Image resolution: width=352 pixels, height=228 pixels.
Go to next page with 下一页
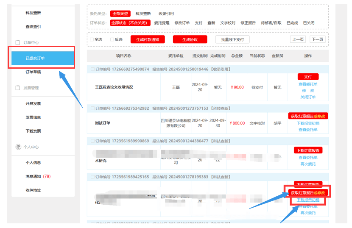point(317,39)
